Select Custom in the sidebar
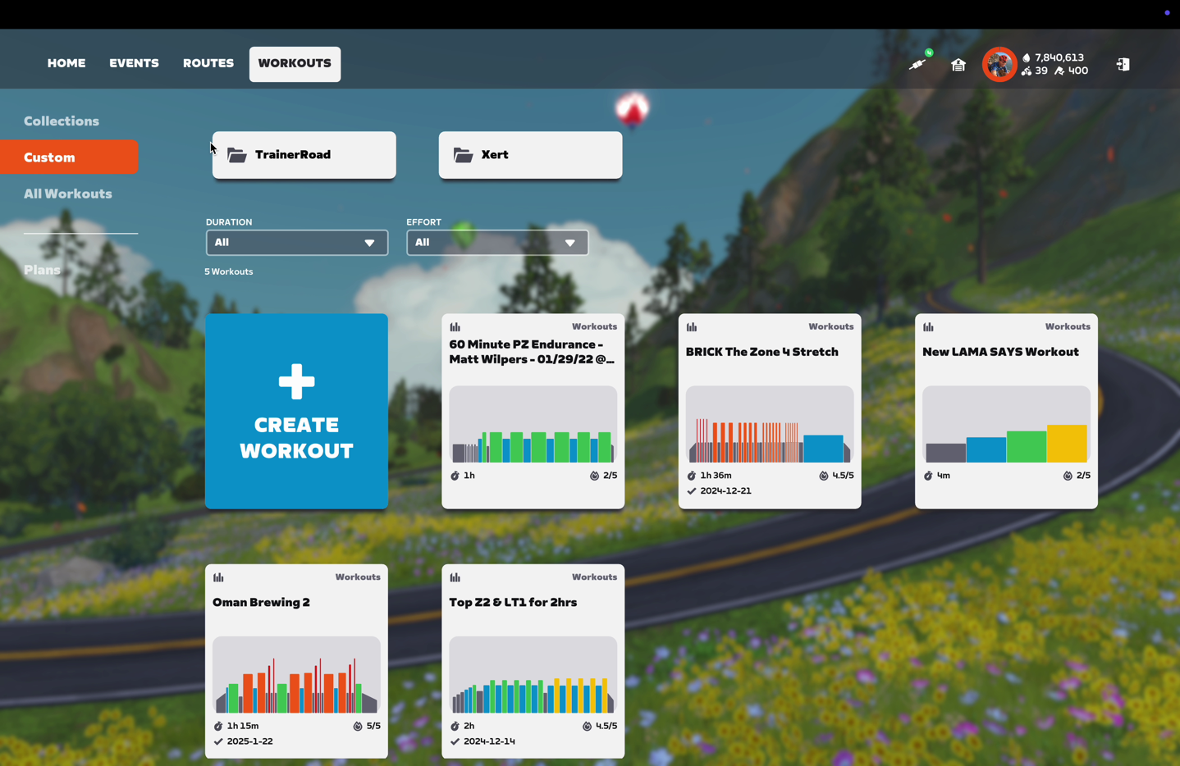 pyautogui.click(x=69, y=157)
